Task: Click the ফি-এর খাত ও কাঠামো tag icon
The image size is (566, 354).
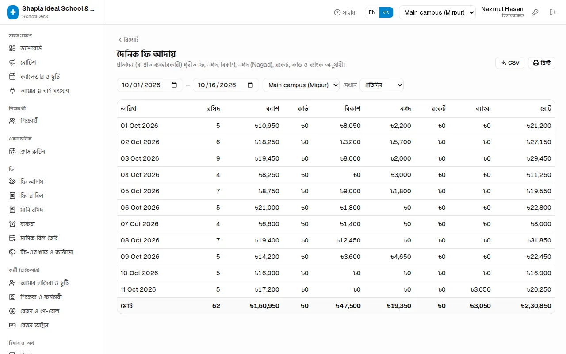Action: tap(12, 252)
